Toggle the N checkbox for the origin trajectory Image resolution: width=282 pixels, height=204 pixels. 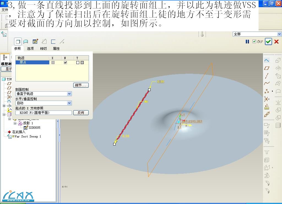[x=65, y=63]
